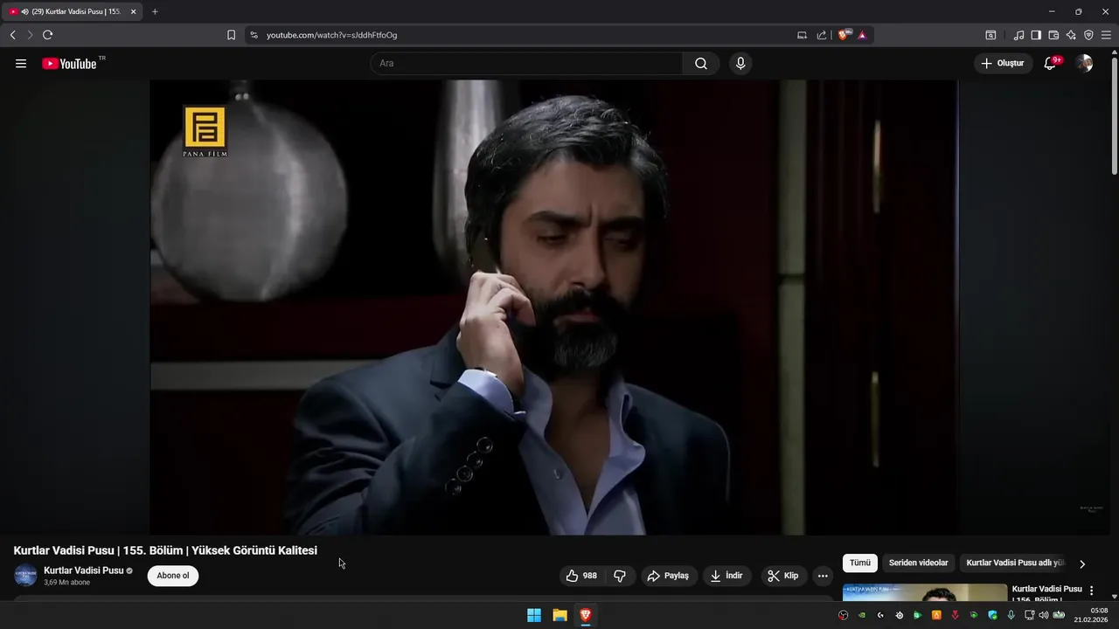Open Brave Wallet icon
Screen dimensions: 1119x629
[1053, 35]
